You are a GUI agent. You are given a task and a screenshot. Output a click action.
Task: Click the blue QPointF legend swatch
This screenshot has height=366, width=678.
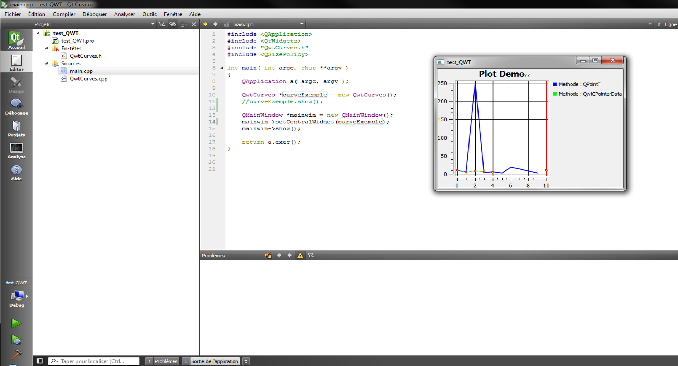point(555,84)
